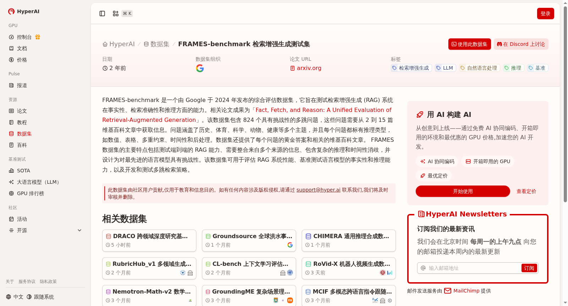
Task: Open 文档 in the sidebar
Action: pos(45,48)
